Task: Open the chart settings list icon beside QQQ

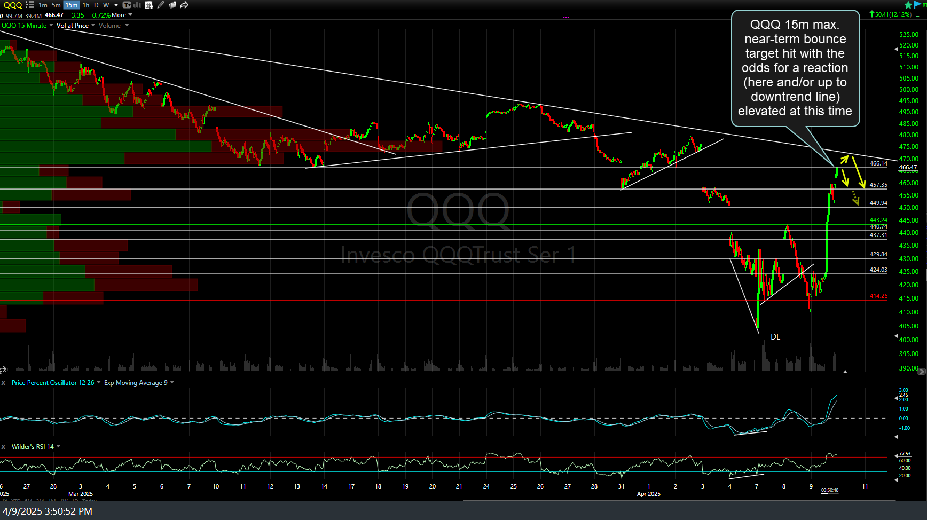Action: point(30,5)
